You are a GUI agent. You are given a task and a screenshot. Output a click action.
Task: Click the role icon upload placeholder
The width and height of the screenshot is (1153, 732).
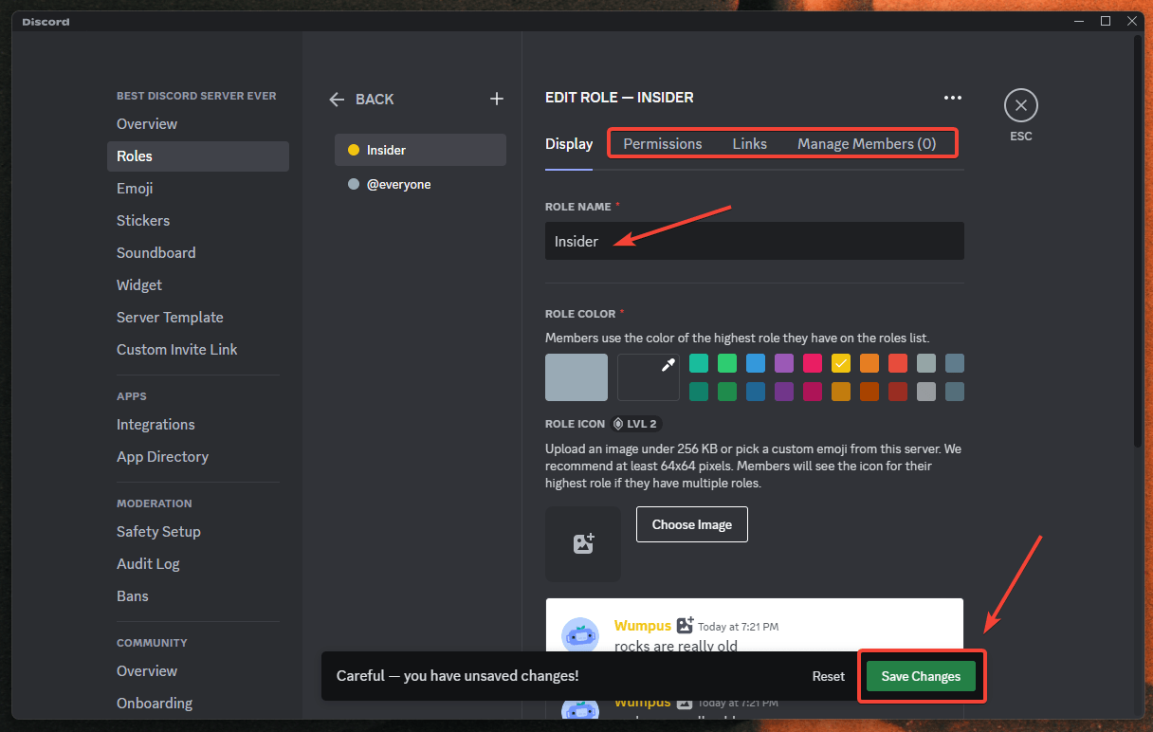(x=582, y=543)
